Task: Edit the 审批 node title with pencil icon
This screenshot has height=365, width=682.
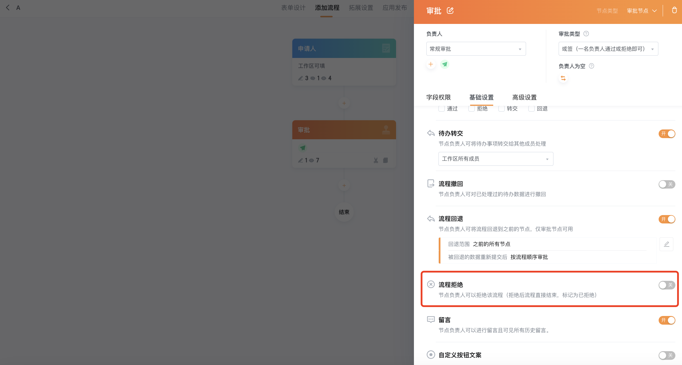Action: 450,11
